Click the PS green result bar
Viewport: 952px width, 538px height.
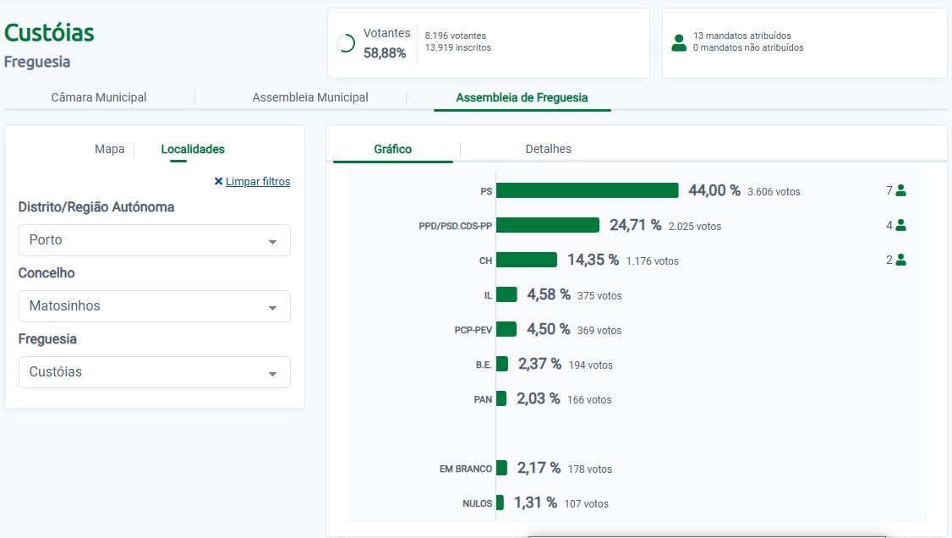pos(587,191)
